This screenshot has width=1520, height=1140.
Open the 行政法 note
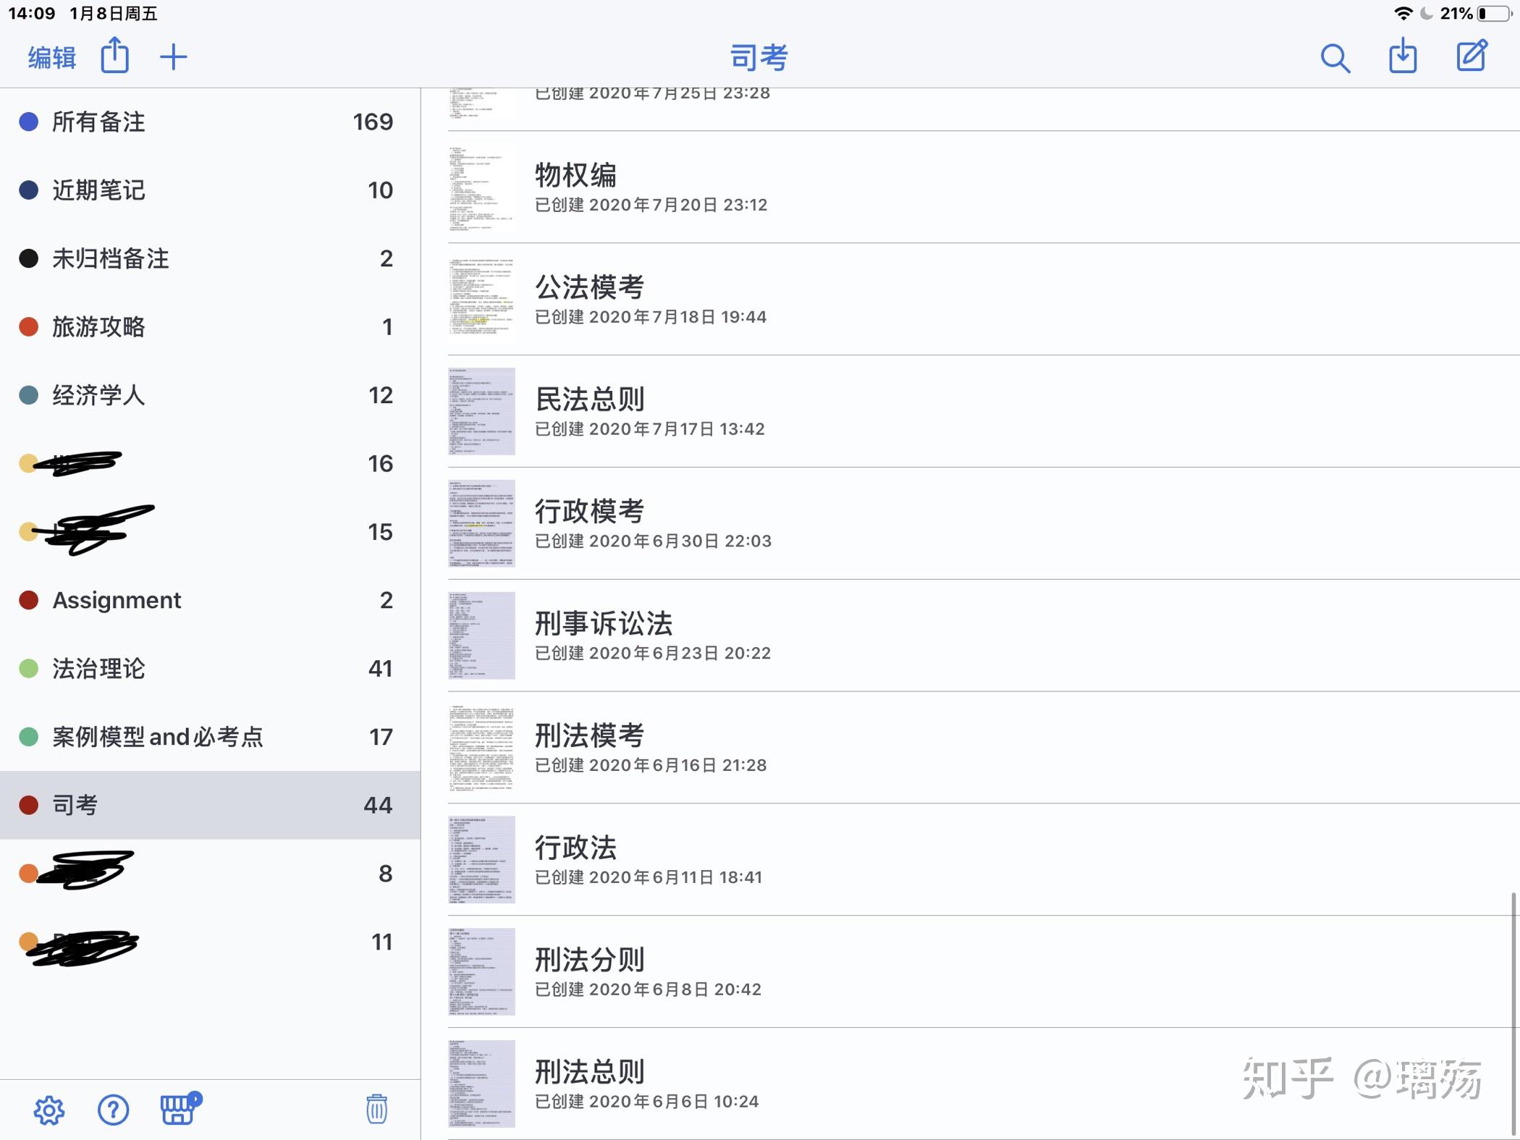click(970, 859)
